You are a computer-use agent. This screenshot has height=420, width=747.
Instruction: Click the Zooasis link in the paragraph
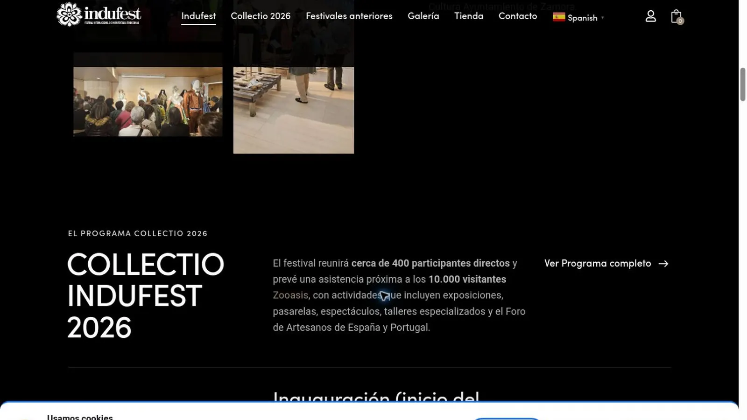pyautogui.click(x=290, y=295)
